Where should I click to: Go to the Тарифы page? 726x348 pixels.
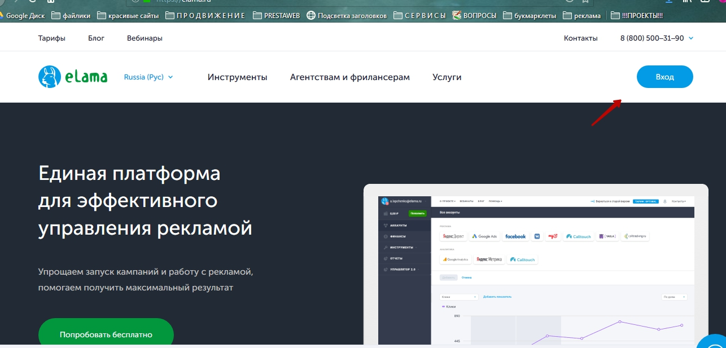(52, 38)
